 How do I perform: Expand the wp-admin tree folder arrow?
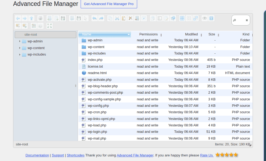pos(20,41)
